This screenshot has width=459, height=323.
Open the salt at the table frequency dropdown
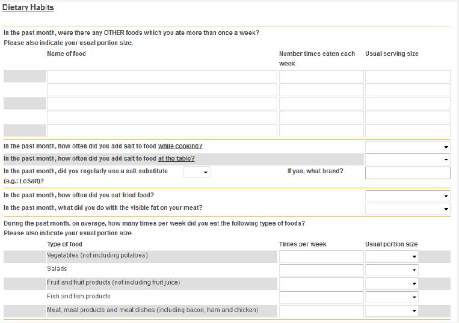point(407,159)
